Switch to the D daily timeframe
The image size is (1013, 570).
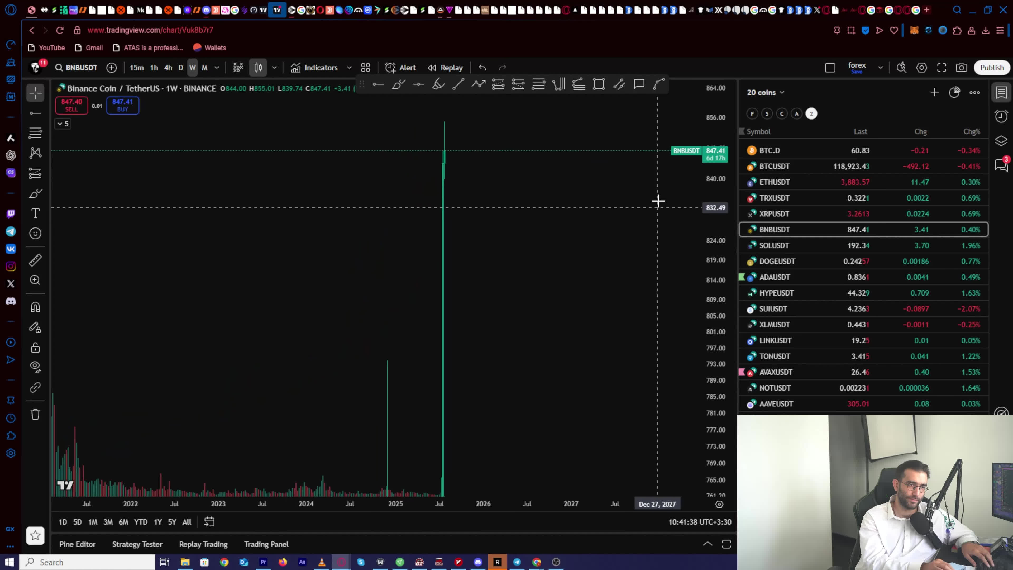coord(181,68)
